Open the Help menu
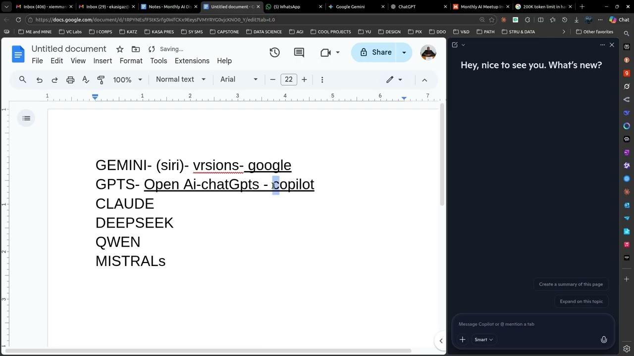Viewport: 634px width, 356px height. pyautogui.click(x=224, y=61)
